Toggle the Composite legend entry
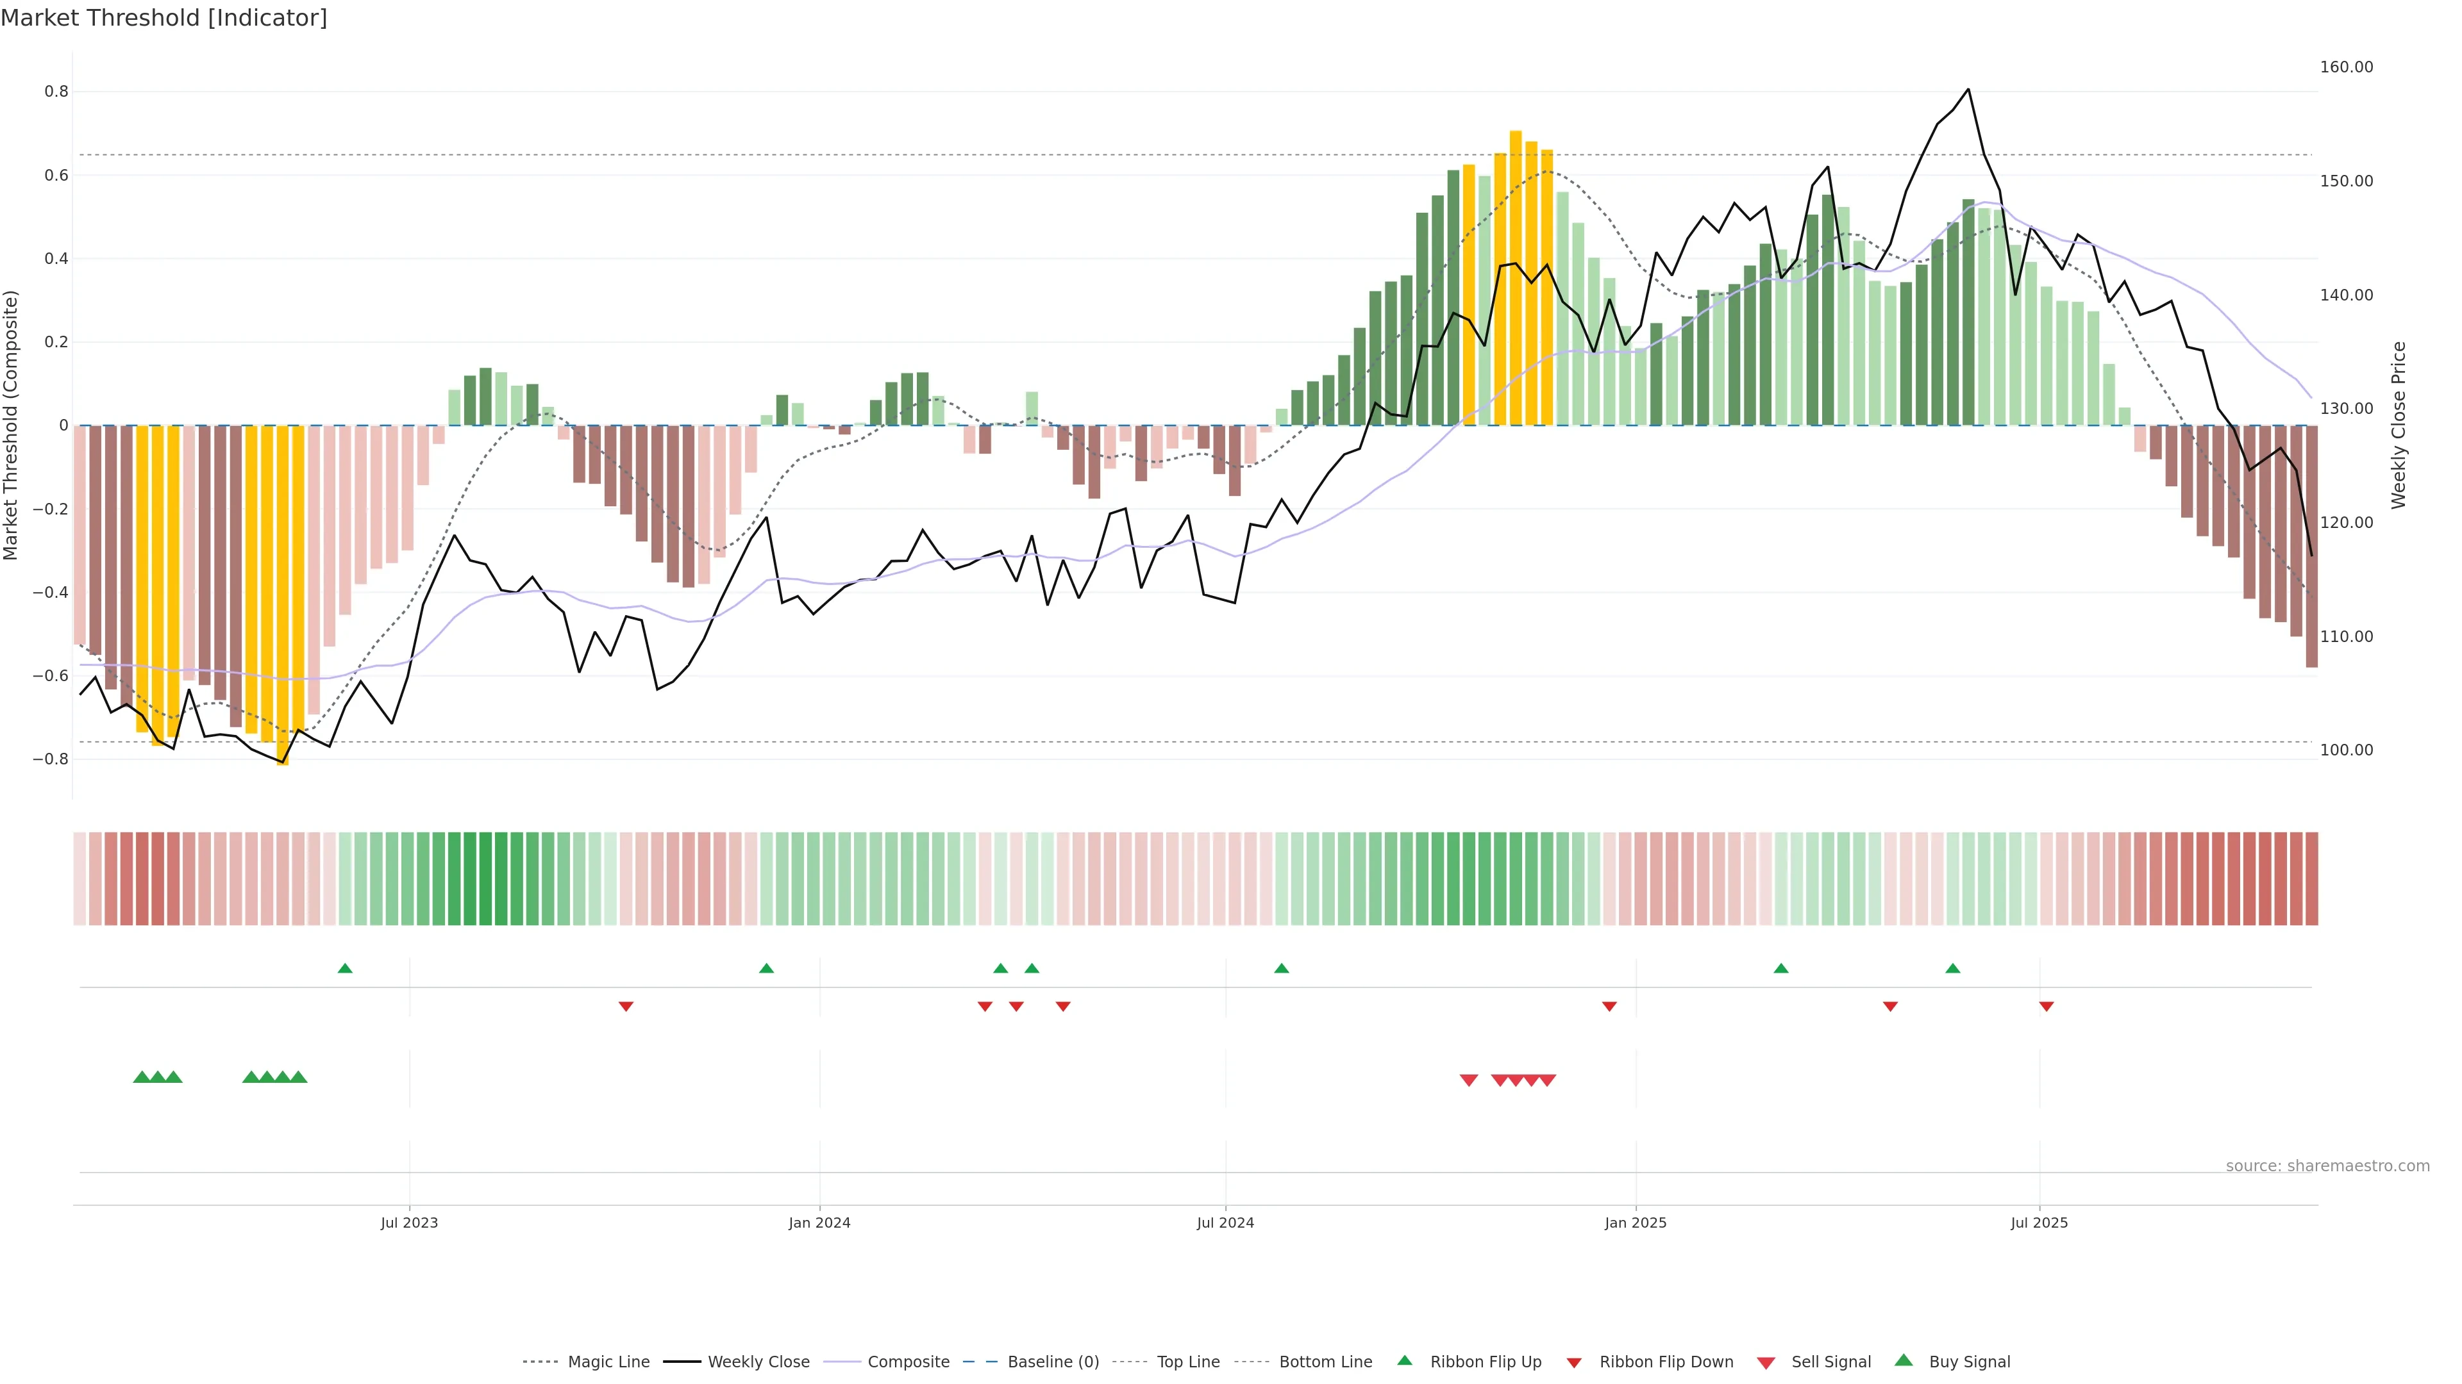Image resolution: width=2462 pixels, height=1384 pixels. pos(908,1362)
